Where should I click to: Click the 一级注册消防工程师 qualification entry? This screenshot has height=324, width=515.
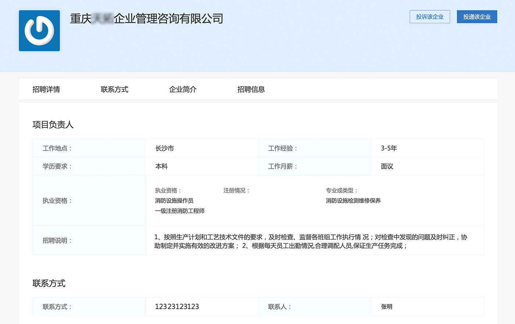pos(180,211)
